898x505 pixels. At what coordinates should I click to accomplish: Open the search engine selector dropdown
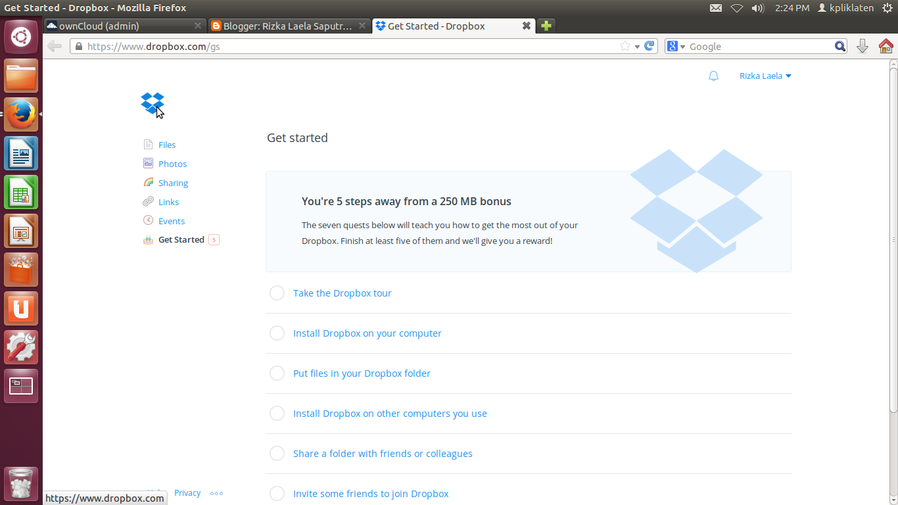[676, 46]
